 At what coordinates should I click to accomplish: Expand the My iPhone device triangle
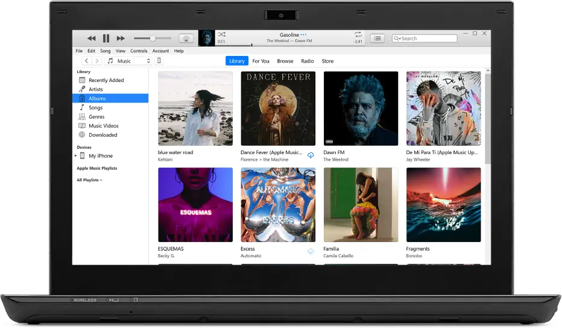coord(75,156)
